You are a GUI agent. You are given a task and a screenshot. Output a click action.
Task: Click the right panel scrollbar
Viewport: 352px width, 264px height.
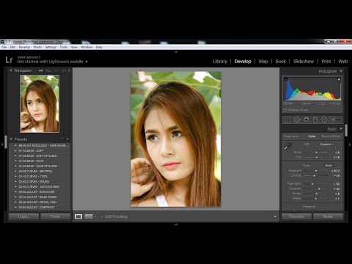[x=346, y=131]
